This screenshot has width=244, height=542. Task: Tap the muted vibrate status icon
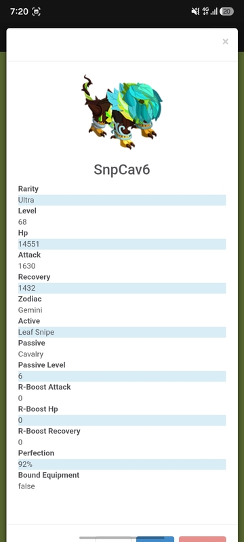coord(195,12)
